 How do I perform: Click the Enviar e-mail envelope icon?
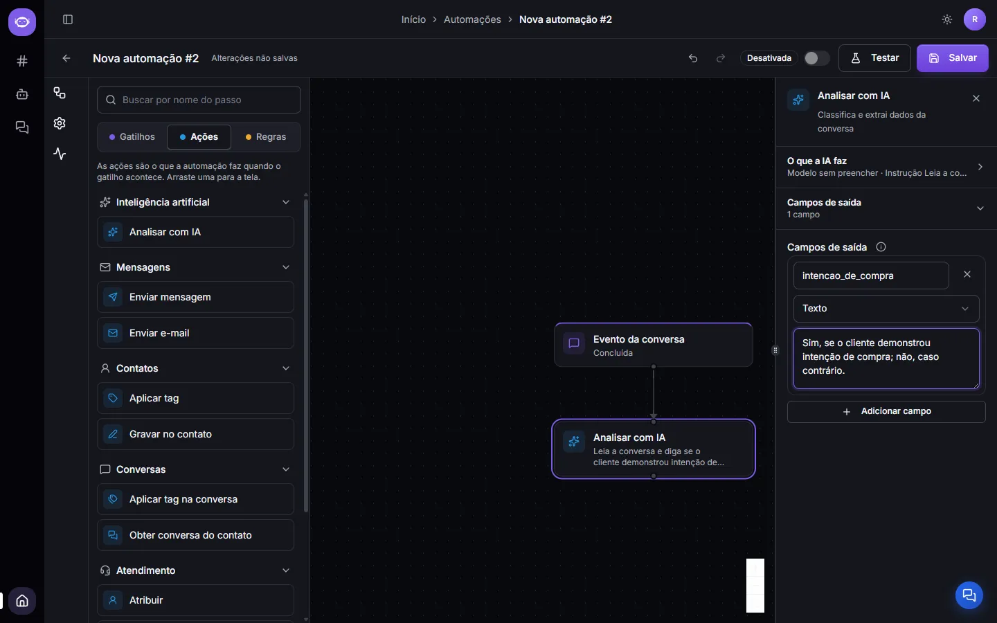click(x=113, y=333)
